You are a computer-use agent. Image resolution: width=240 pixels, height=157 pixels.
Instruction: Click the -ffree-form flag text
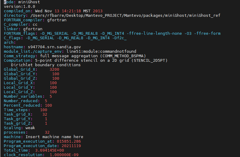coord(208,33)
